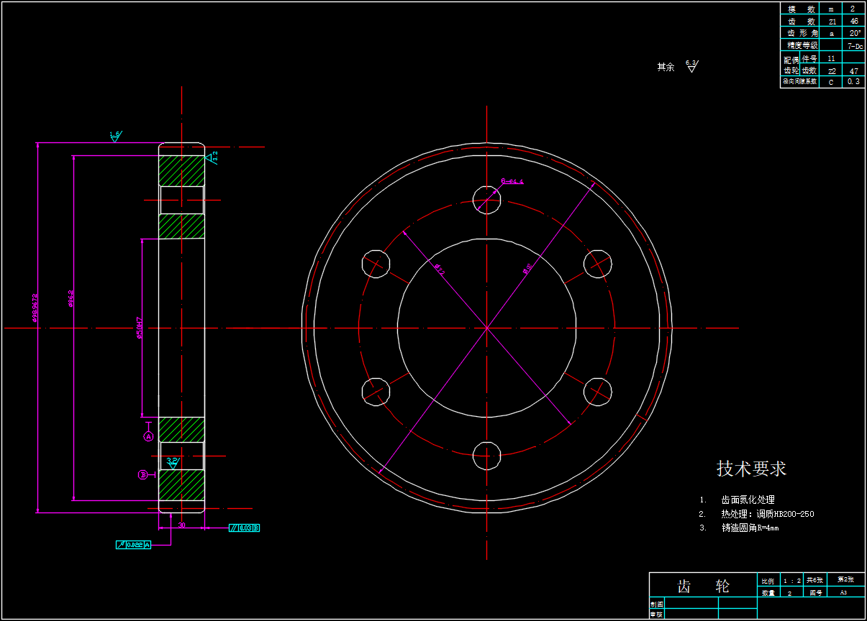Select the note 铸造圆角R=4mm
Screen dimensions: 867x621
click(750, 528)
